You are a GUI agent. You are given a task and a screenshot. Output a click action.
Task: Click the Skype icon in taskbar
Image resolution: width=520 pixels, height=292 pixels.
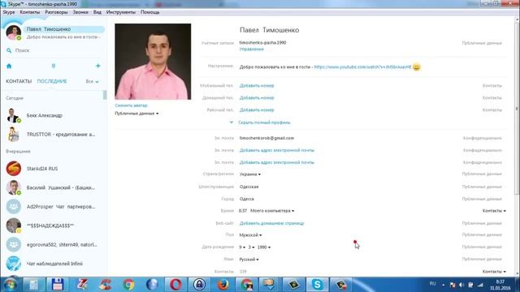point(317,285)
